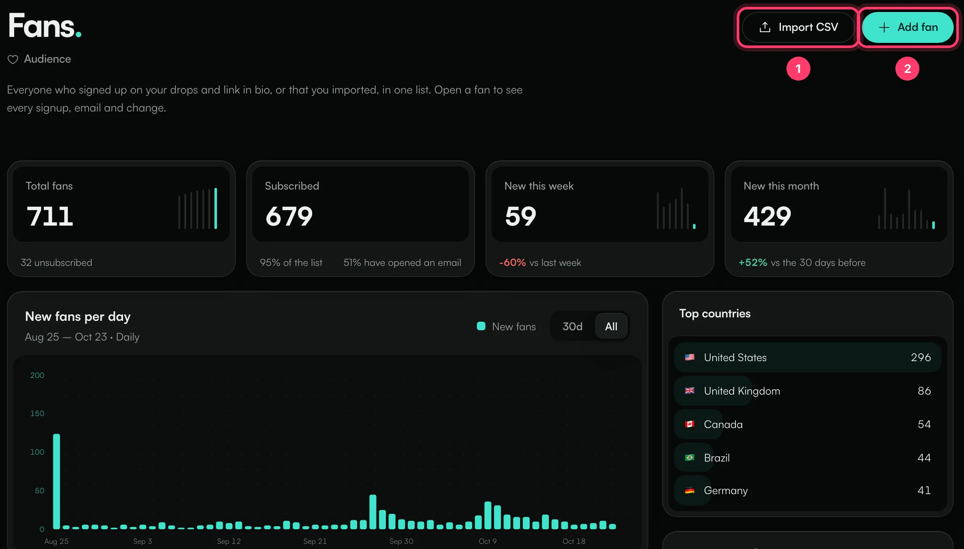This screenshot has height=549, width=964.
Task: Select the United Kingdom row
Action: tap(807, 391)
